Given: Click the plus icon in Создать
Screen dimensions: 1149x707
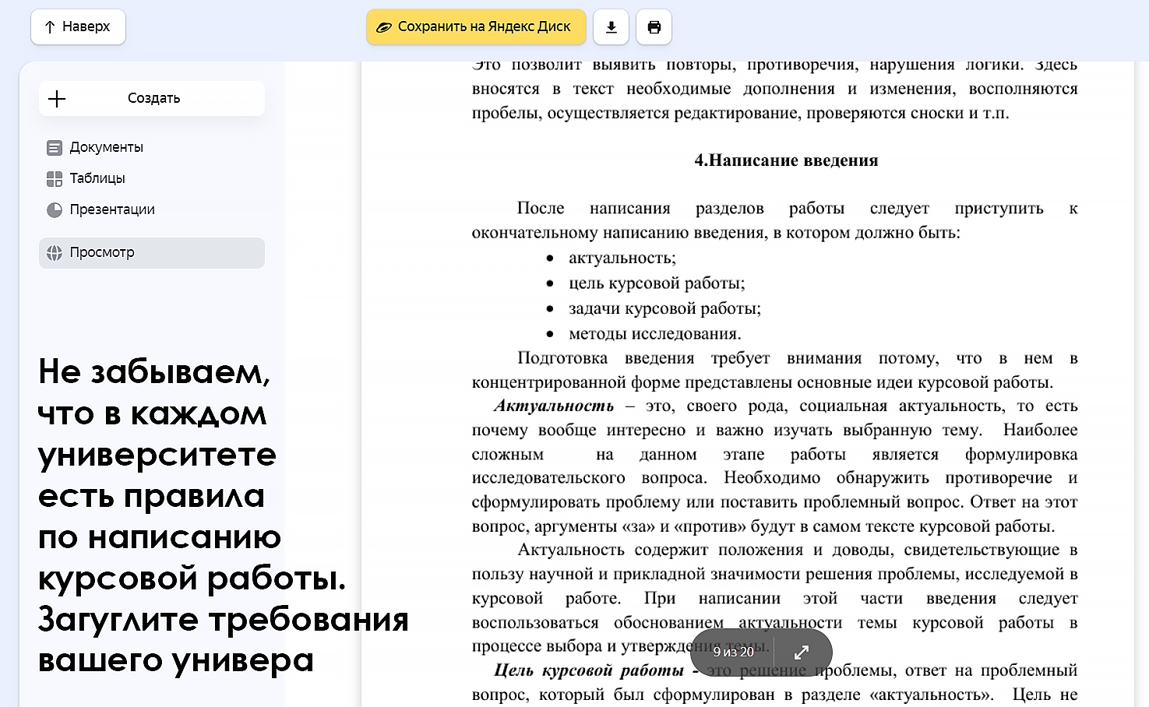Looking at the screenshot, I should coord(57,98).
